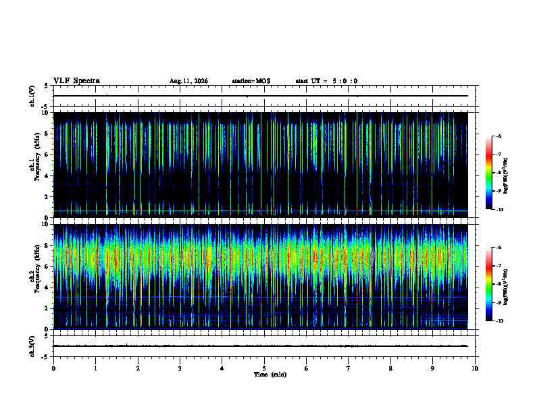Click the "7" tick on the time axis
The image size is (535, 413).
coord(349,368)
